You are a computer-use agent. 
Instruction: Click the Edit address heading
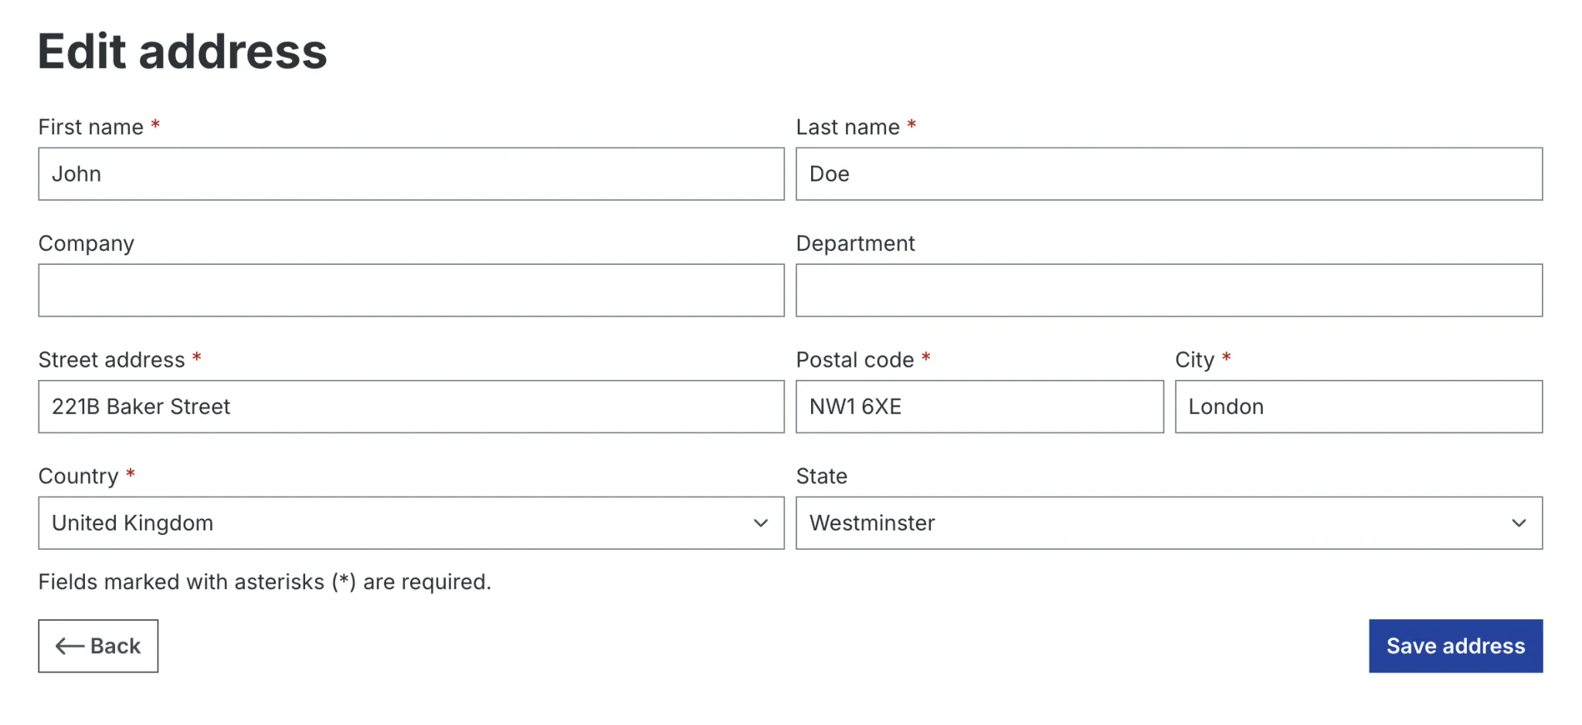[x=183, y=52]
